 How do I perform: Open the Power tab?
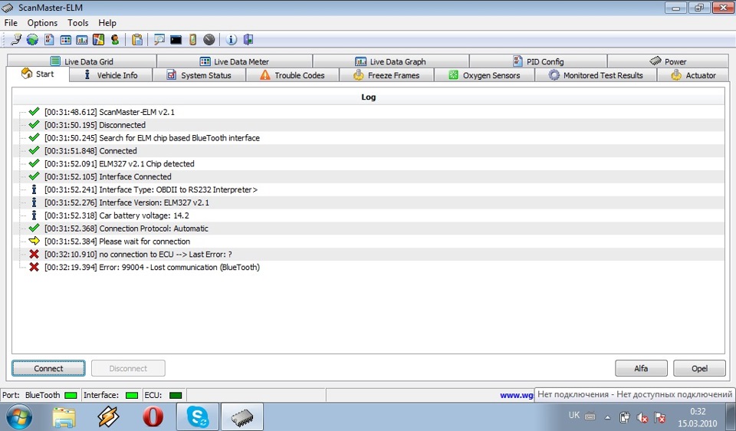coord(668,61)
